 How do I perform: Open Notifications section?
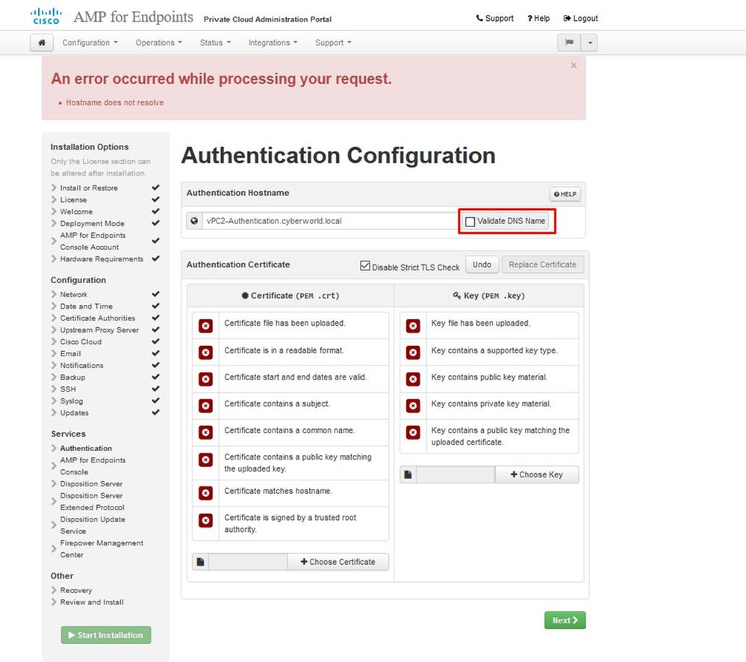81,365
